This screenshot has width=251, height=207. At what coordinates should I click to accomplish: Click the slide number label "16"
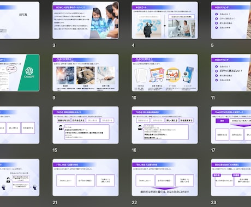(x=134, y=150)
